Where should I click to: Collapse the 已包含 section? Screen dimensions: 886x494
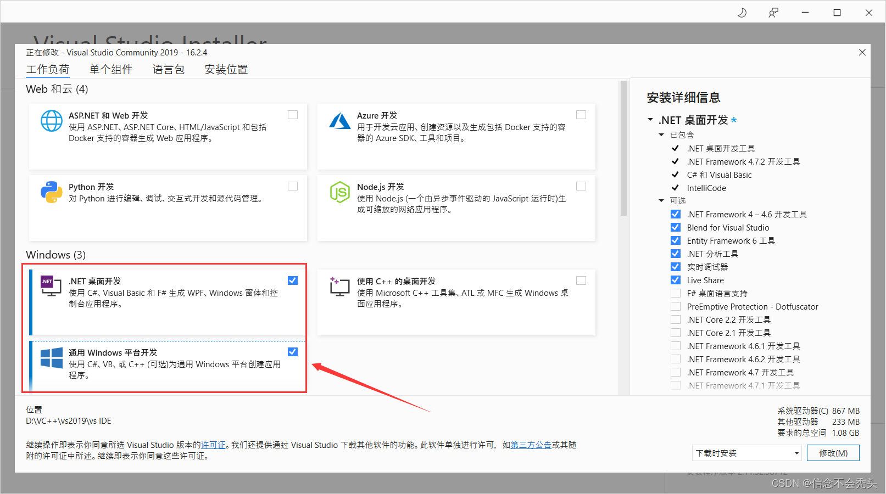661,134
